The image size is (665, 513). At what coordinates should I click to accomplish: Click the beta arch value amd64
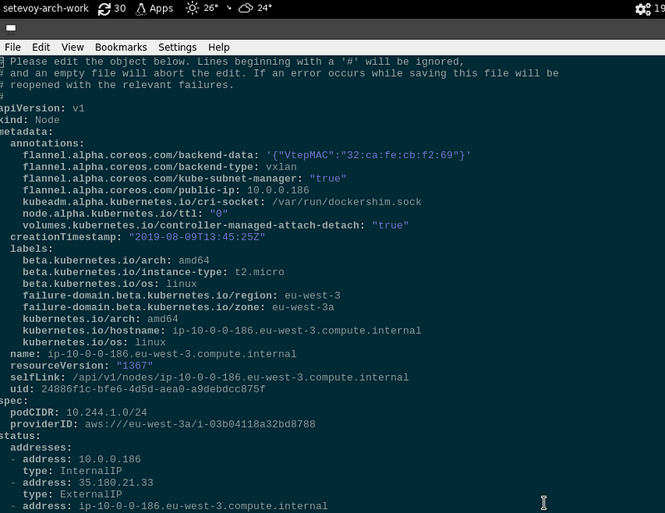(x=194, y=260)
